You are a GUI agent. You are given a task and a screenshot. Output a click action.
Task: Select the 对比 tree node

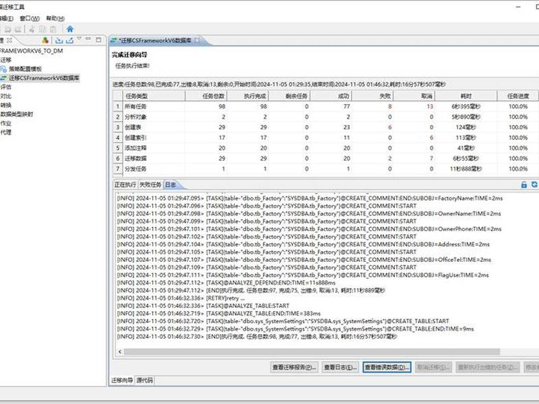point(5,96)
